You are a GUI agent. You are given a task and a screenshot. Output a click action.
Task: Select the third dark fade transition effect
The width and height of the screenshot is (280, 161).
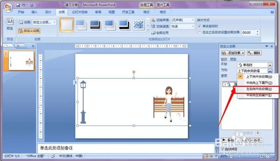(95, 25)
